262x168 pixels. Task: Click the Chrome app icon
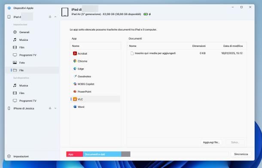click(75, 61)
